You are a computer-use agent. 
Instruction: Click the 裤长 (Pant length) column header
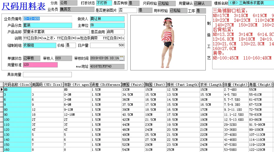click(183, 85)
